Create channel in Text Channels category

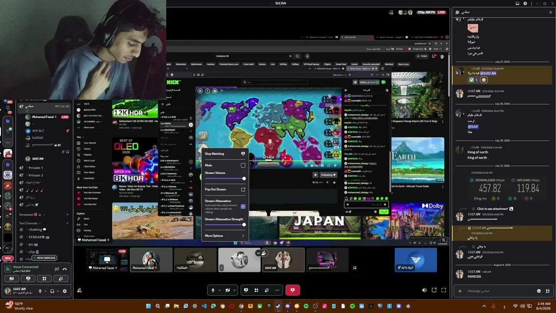(x=67, y=223)
